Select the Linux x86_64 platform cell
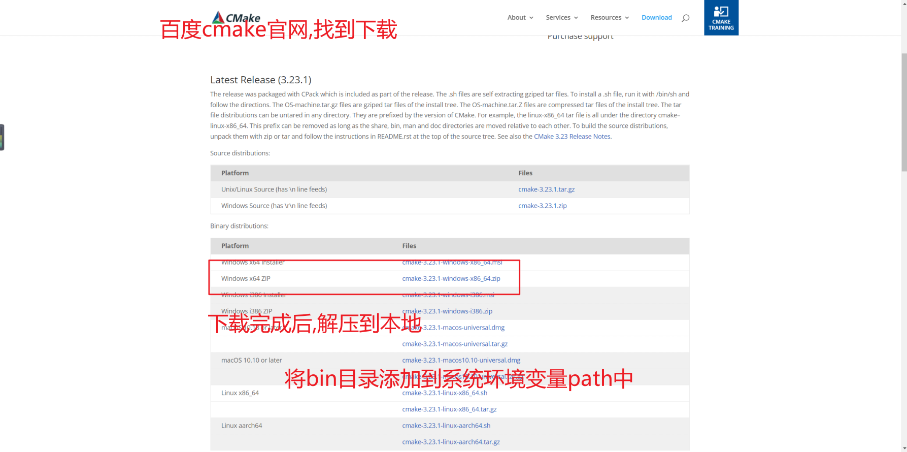 [x=240, y=393]
